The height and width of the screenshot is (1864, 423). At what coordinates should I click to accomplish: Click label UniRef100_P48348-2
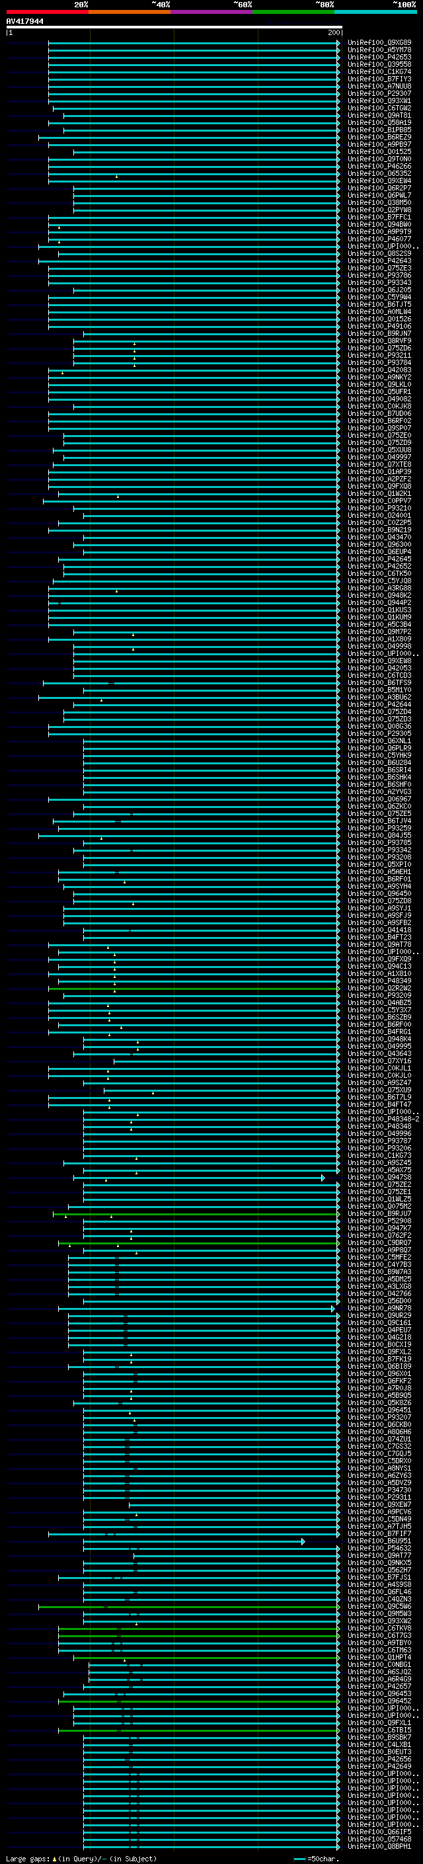coord(383,1119)
